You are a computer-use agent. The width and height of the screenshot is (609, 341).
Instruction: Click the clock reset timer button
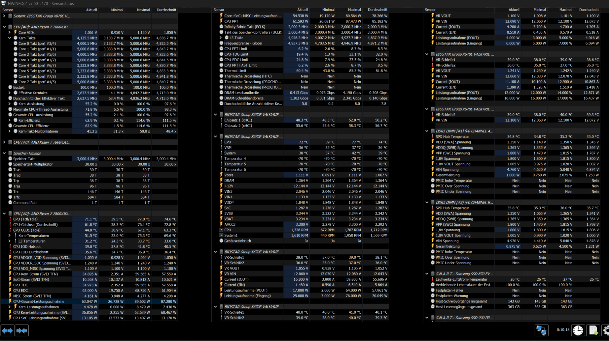pos(578,330)
